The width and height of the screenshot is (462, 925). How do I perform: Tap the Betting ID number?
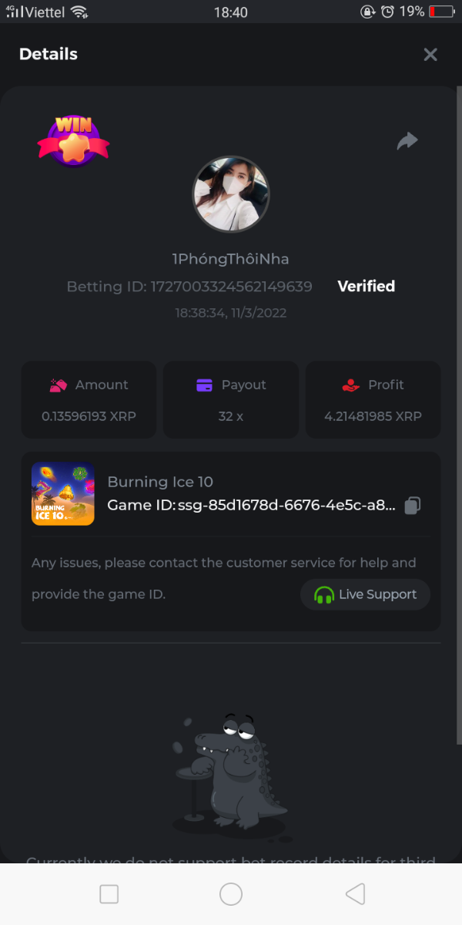pyautogui.click(x=231, y=287)
